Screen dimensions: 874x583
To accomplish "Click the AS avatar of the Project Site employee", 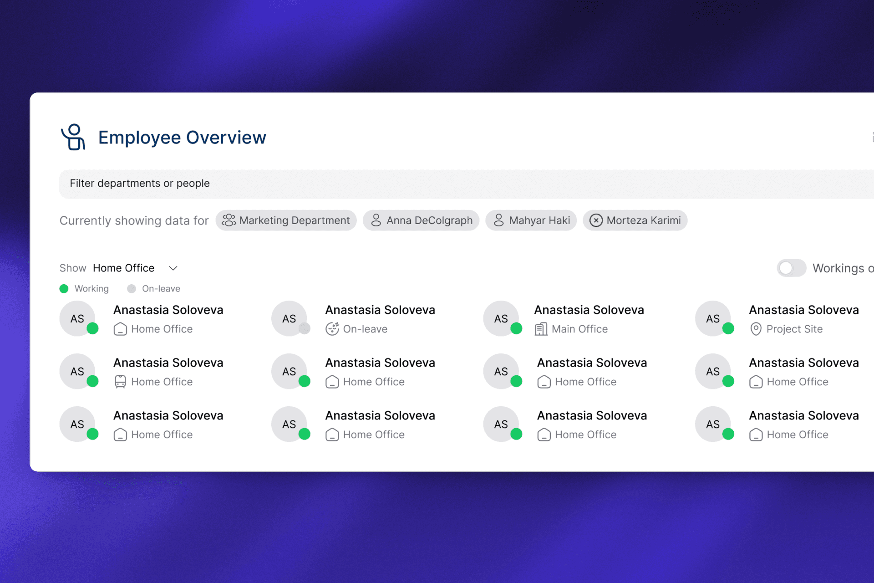I will pos(713,318).
